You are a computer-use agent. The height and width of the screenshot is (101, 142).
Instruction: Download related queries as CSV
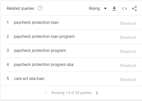[x=114, y=9]
